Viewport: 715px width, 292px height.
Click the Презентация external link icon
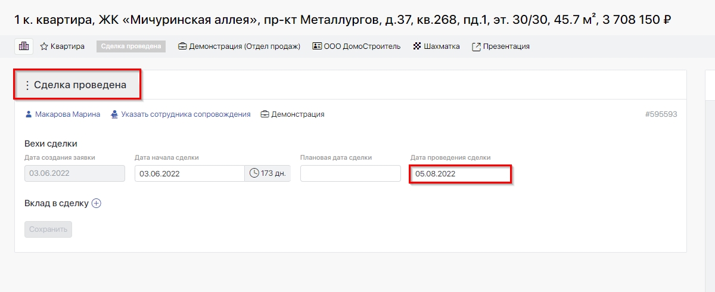coord(476,46)
